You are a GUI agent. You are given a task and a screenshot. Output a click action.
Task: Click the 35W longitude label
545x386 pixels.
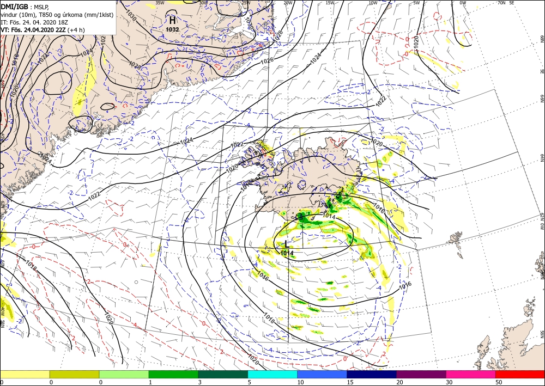pos(160,3)
